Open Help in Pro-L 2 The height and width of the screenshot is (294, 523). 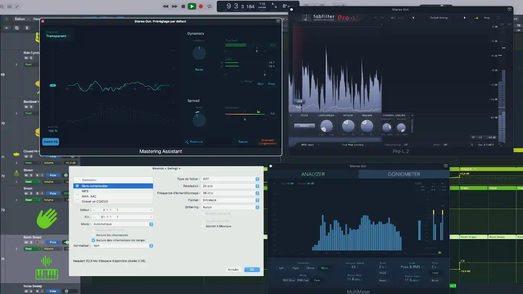pyautogui.click(x=487, y=18)
